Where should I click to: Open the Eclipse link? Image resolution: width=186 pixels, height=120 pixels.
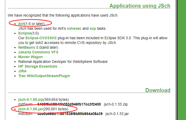(25, 33)
